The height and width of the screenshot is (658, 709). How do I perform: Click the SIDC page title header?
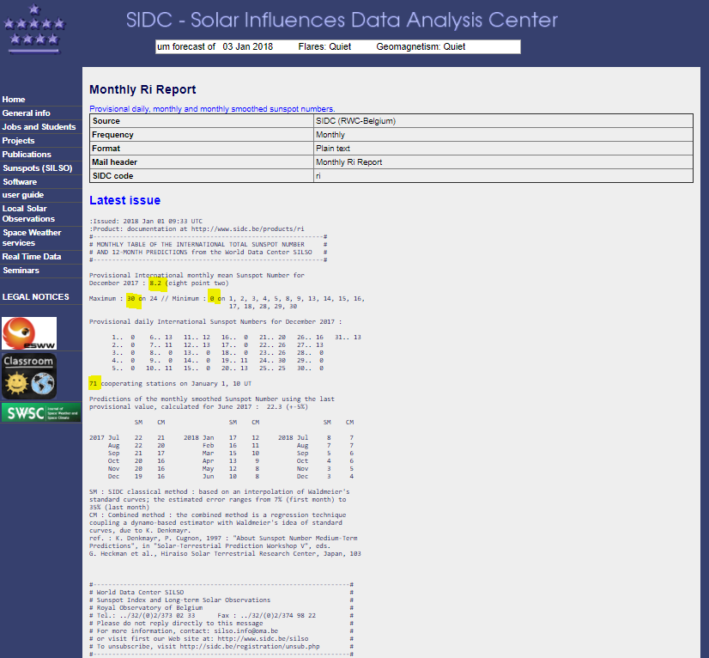coord(342,20)
